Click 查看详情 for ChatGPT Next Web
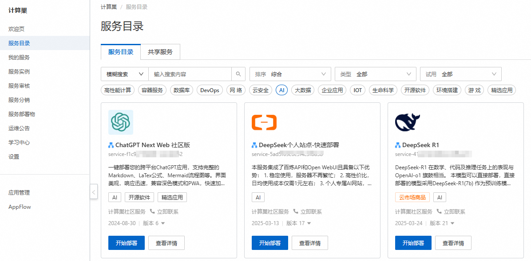 click(x=166, y=243)
